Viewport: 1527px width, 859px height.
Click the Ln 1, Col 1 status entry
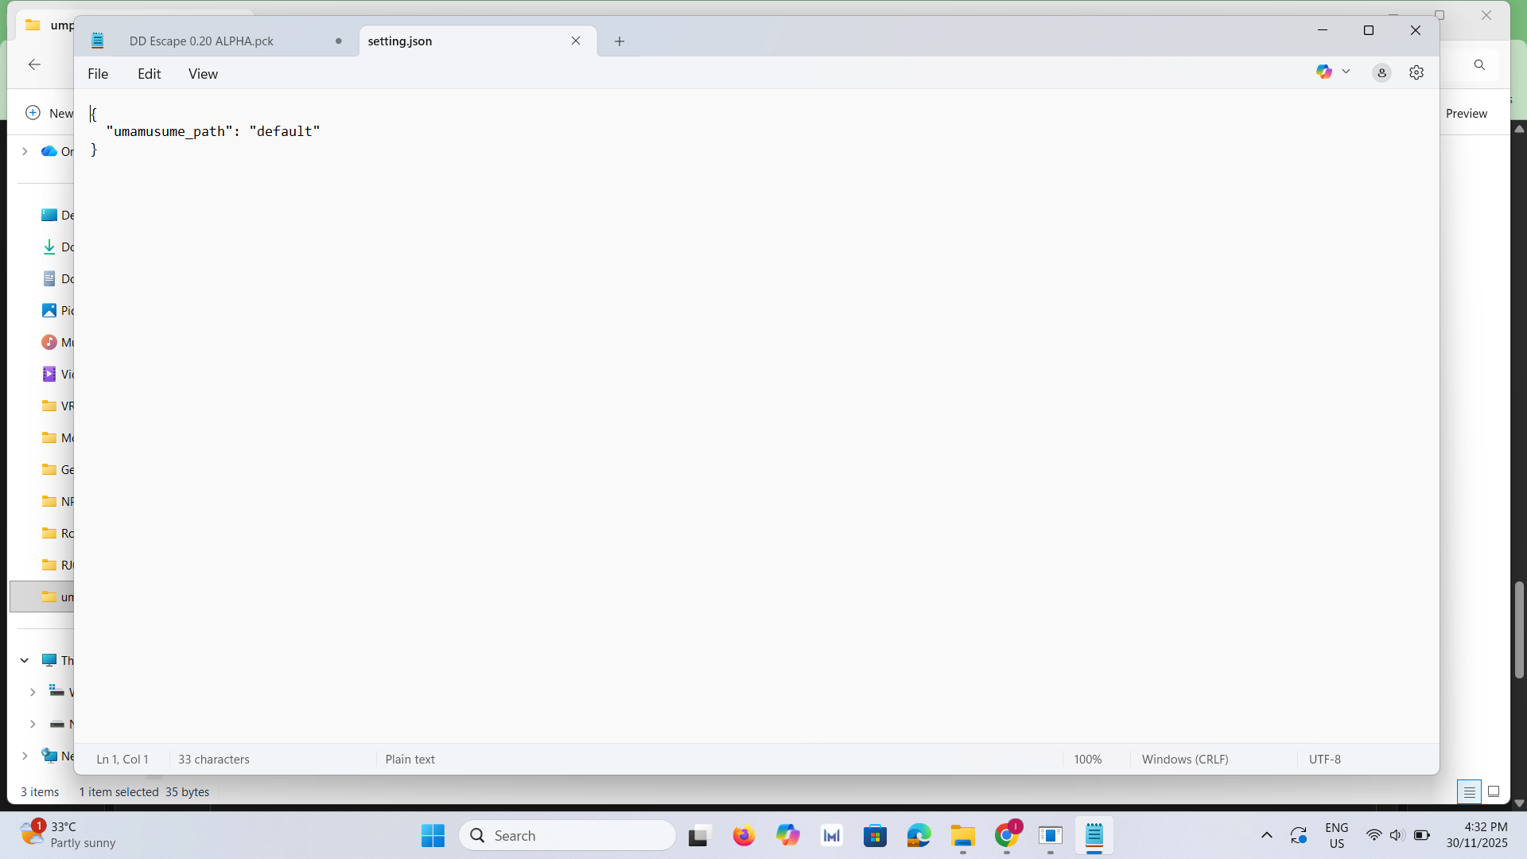coord(122,760)
